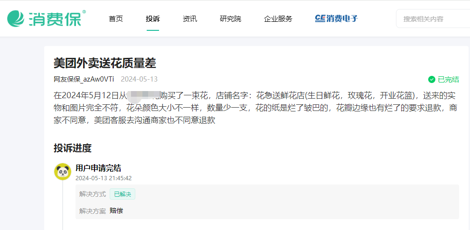The width and height of the screenshot is (470, 230).
Task: Click the 已完结 status label
Action: [449, 79]
